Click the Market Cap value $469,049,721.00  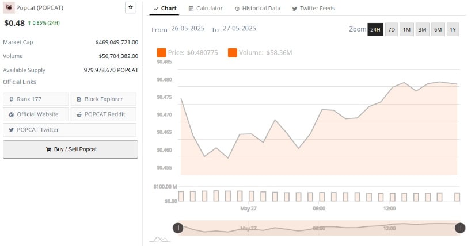(x=117, y=43)
